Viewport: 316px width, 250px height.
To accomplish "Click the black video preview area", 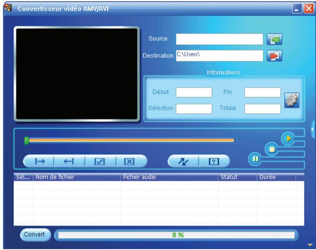I will pyautogui.click(x=77, y=74).
